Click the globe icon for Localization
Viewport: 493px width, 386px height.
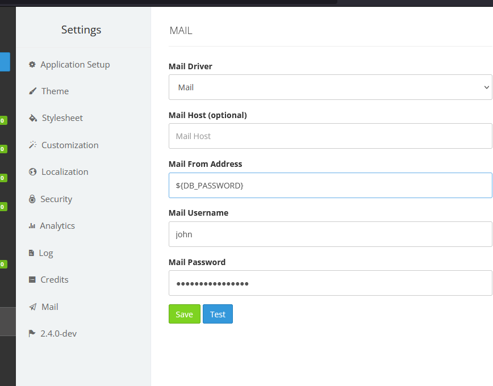32,172
